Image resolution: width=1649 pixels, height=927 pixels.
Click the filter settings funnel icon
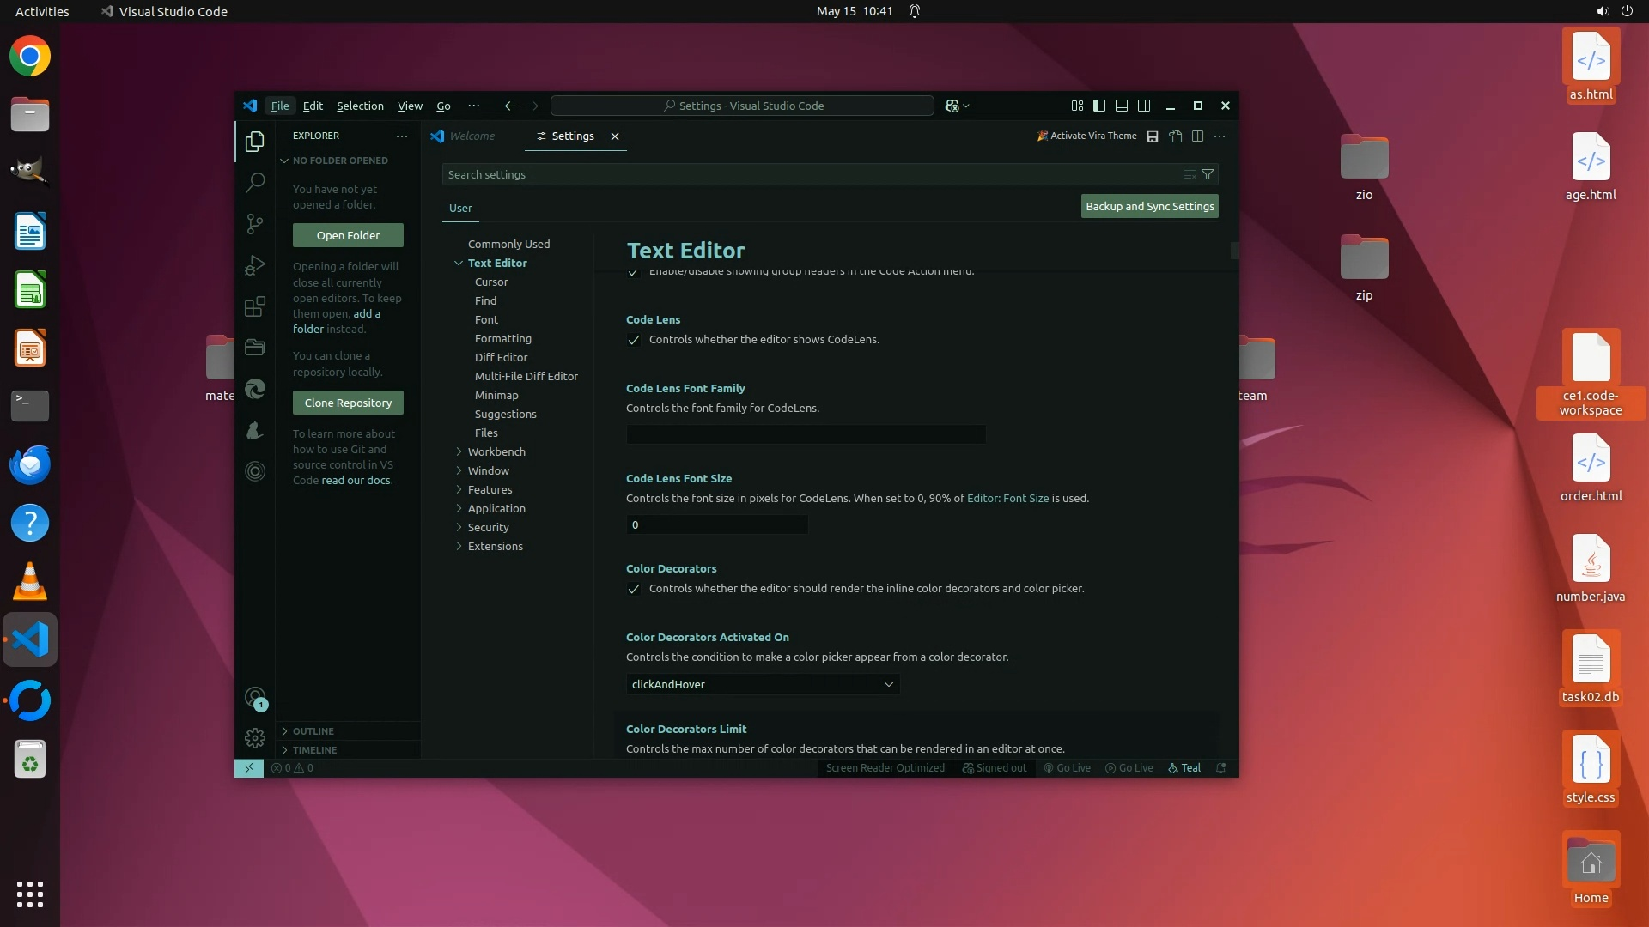tap(1208, 174)
